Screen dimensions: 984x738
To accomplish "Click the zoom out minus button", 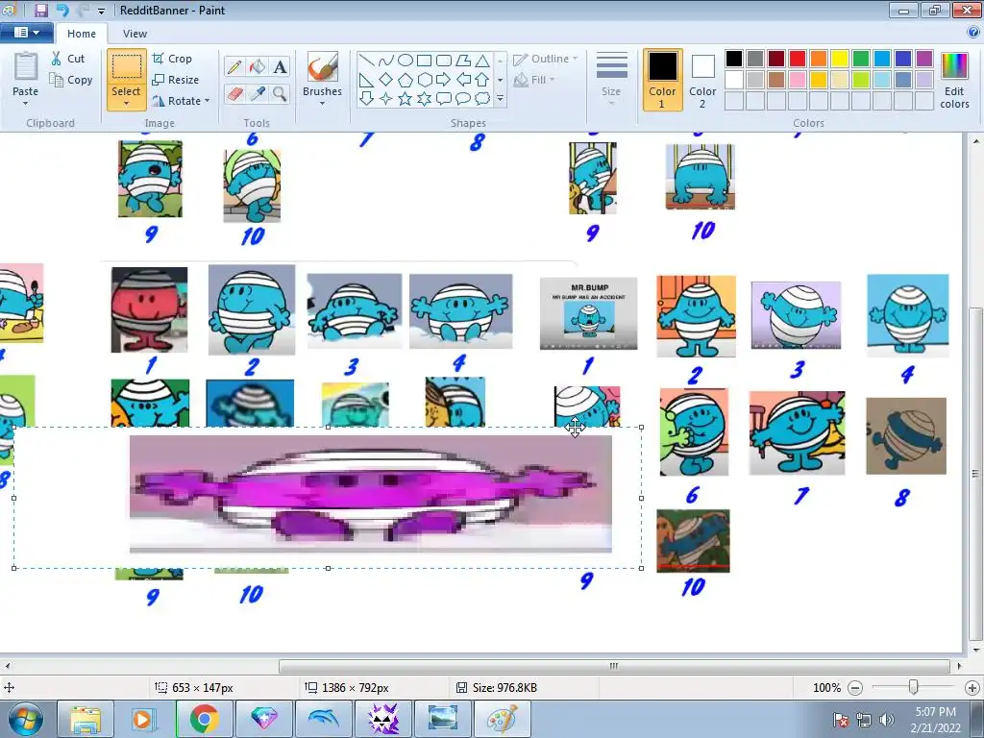I will pyautogui.click(x=854, y=688).
